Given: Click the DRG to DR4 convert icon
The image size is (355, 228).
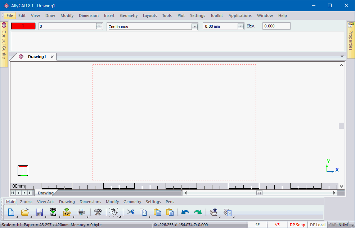Looking at the screenshot, I should (x=53, y=212).
